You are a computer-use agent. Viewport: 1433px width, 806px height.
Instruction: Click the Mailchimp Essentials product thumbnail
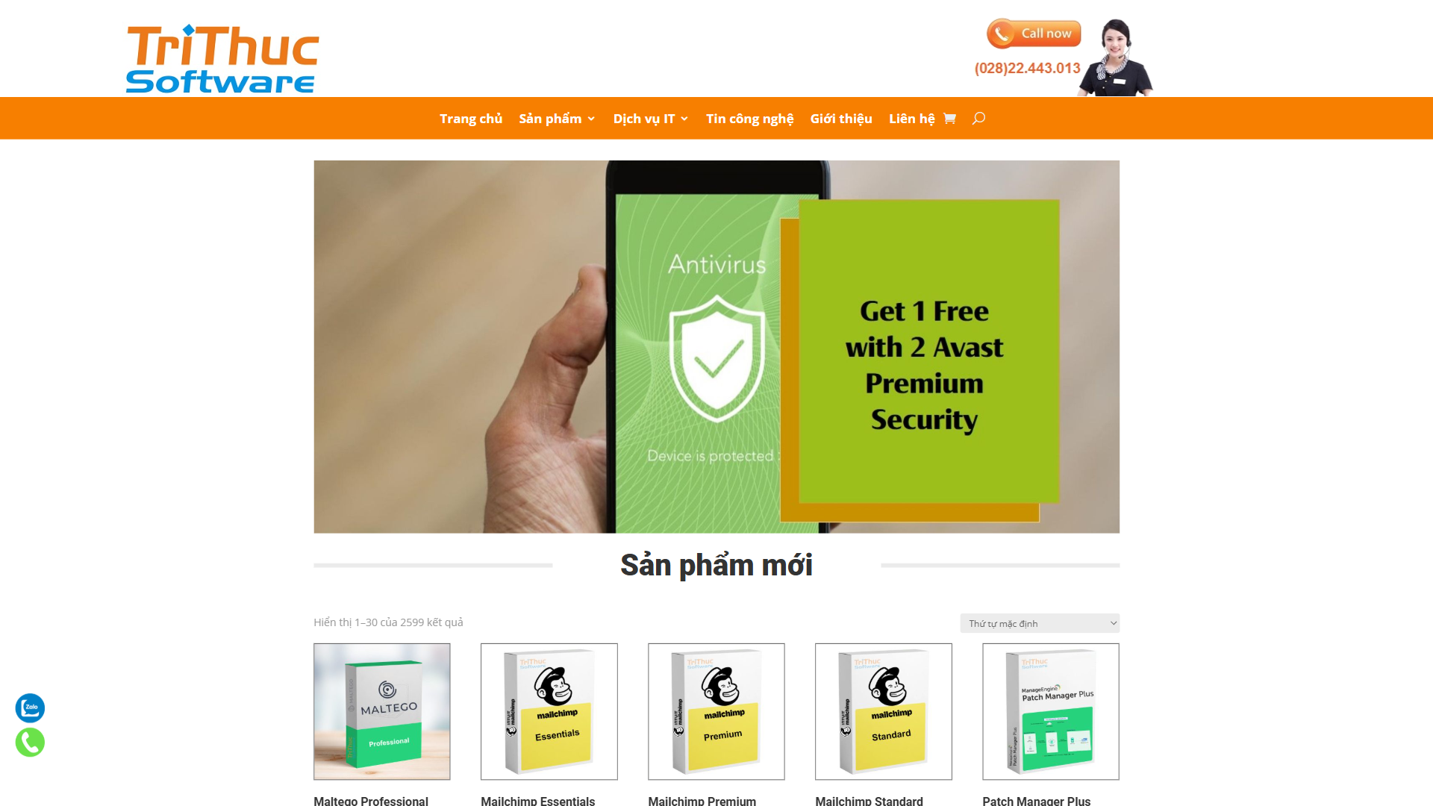[x=549, y=710]
